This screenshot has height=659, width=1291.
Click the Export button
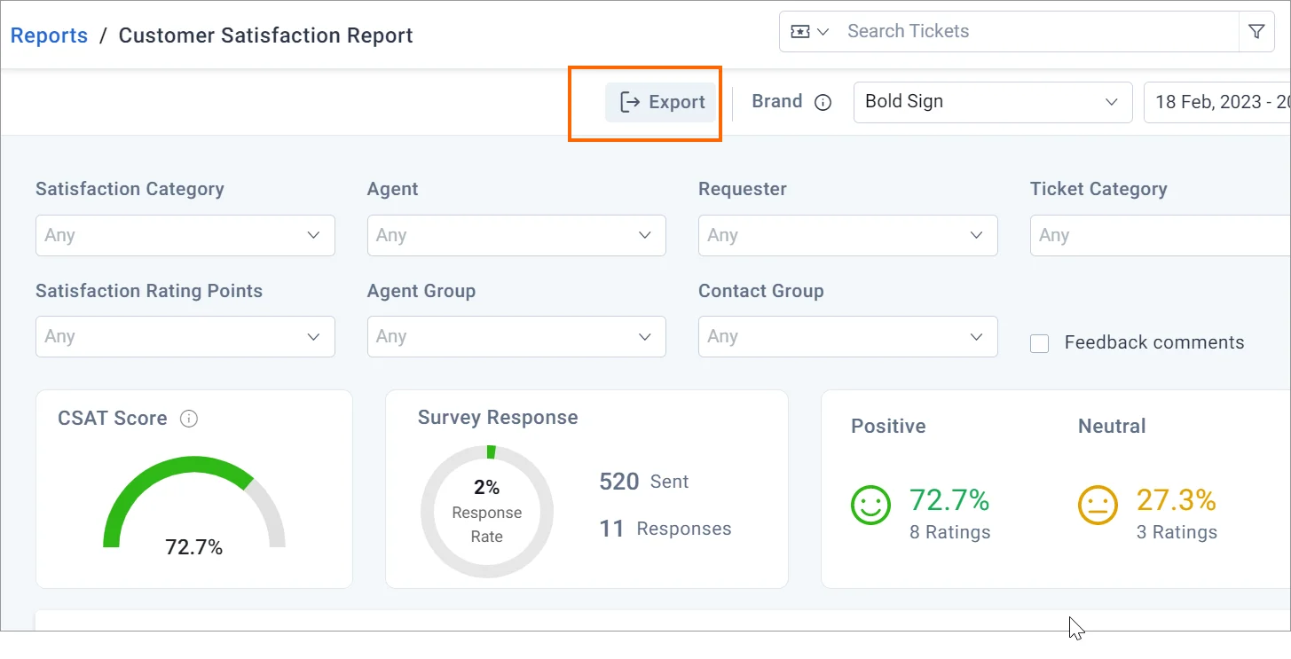(x=662, y=102)
